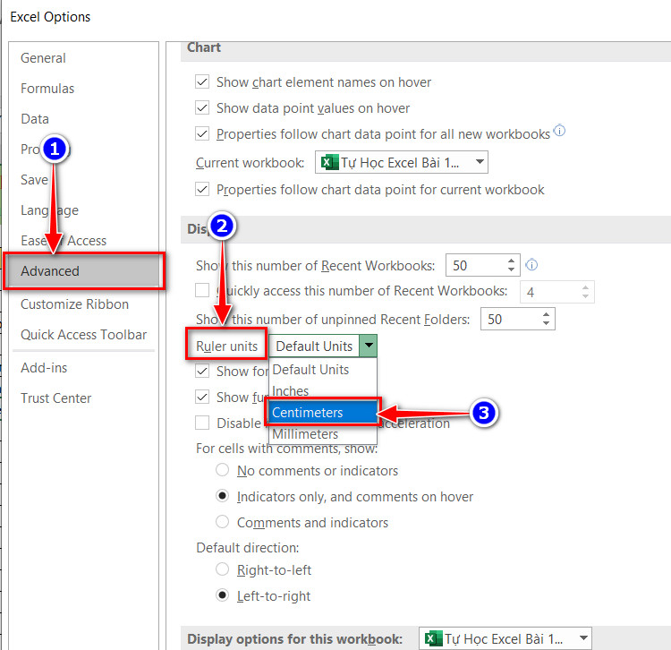Toggle Show chart element names on hover
Image resolution: width=671 pixels, height=650 pixels.
[x=202, y=81]
